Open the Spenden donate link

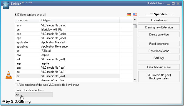[160, 14]
